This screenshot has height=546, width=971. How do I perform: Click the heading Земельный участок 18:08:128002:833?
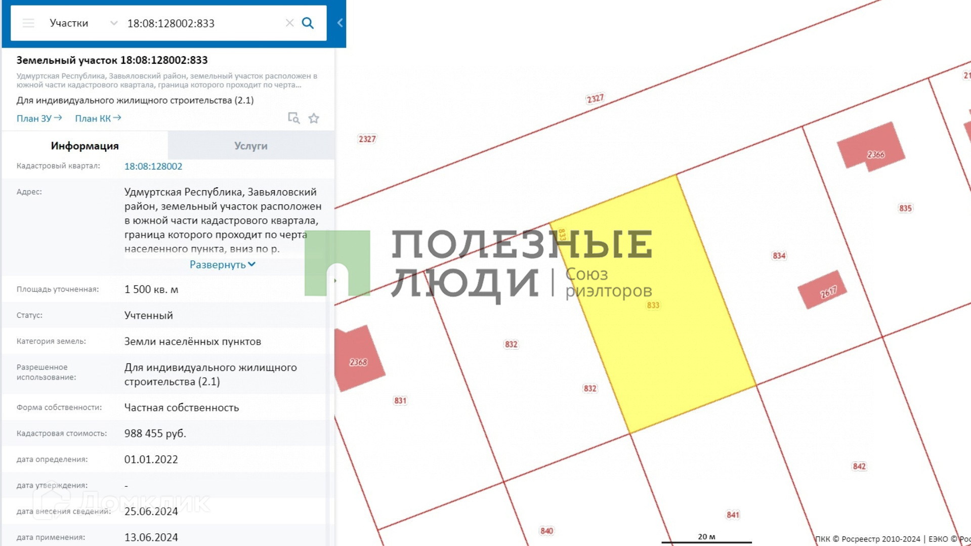click(x=112, y=60)
